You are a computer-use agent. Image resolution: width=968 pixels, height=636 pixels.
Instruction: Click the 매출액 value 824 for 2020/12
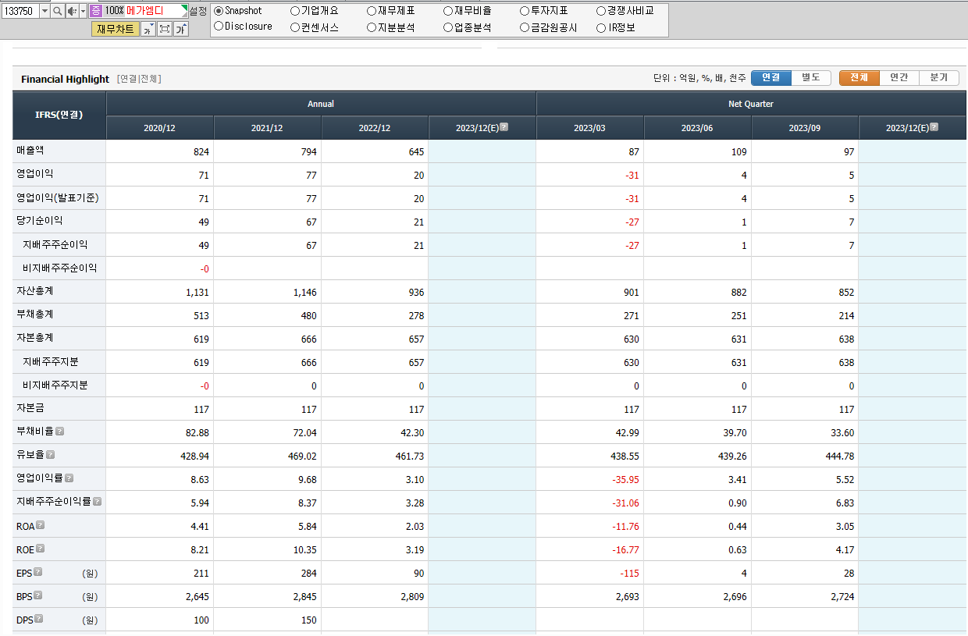201,152
